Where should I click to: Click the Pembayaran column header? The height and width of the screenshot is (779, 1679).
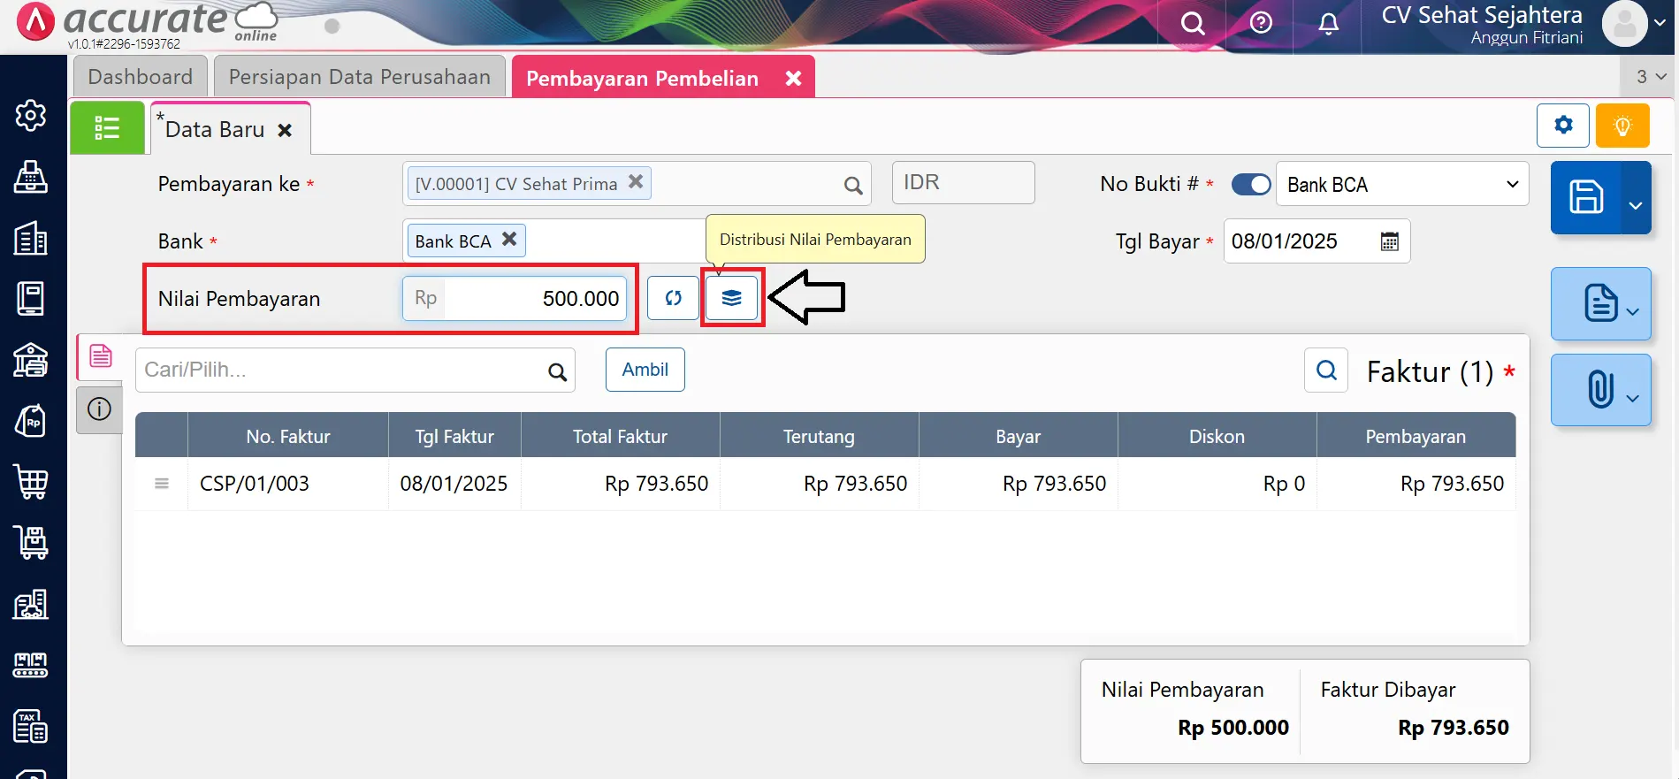[x=1416, y=436]
